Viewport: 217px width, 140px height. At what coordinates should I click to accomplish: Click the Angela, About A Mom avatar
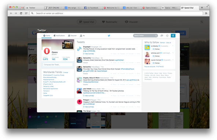[79, 80]
